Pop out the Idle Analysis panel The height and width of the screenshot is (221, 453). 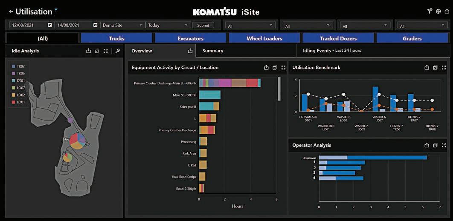pyautogui.click(x=97, y=51)
